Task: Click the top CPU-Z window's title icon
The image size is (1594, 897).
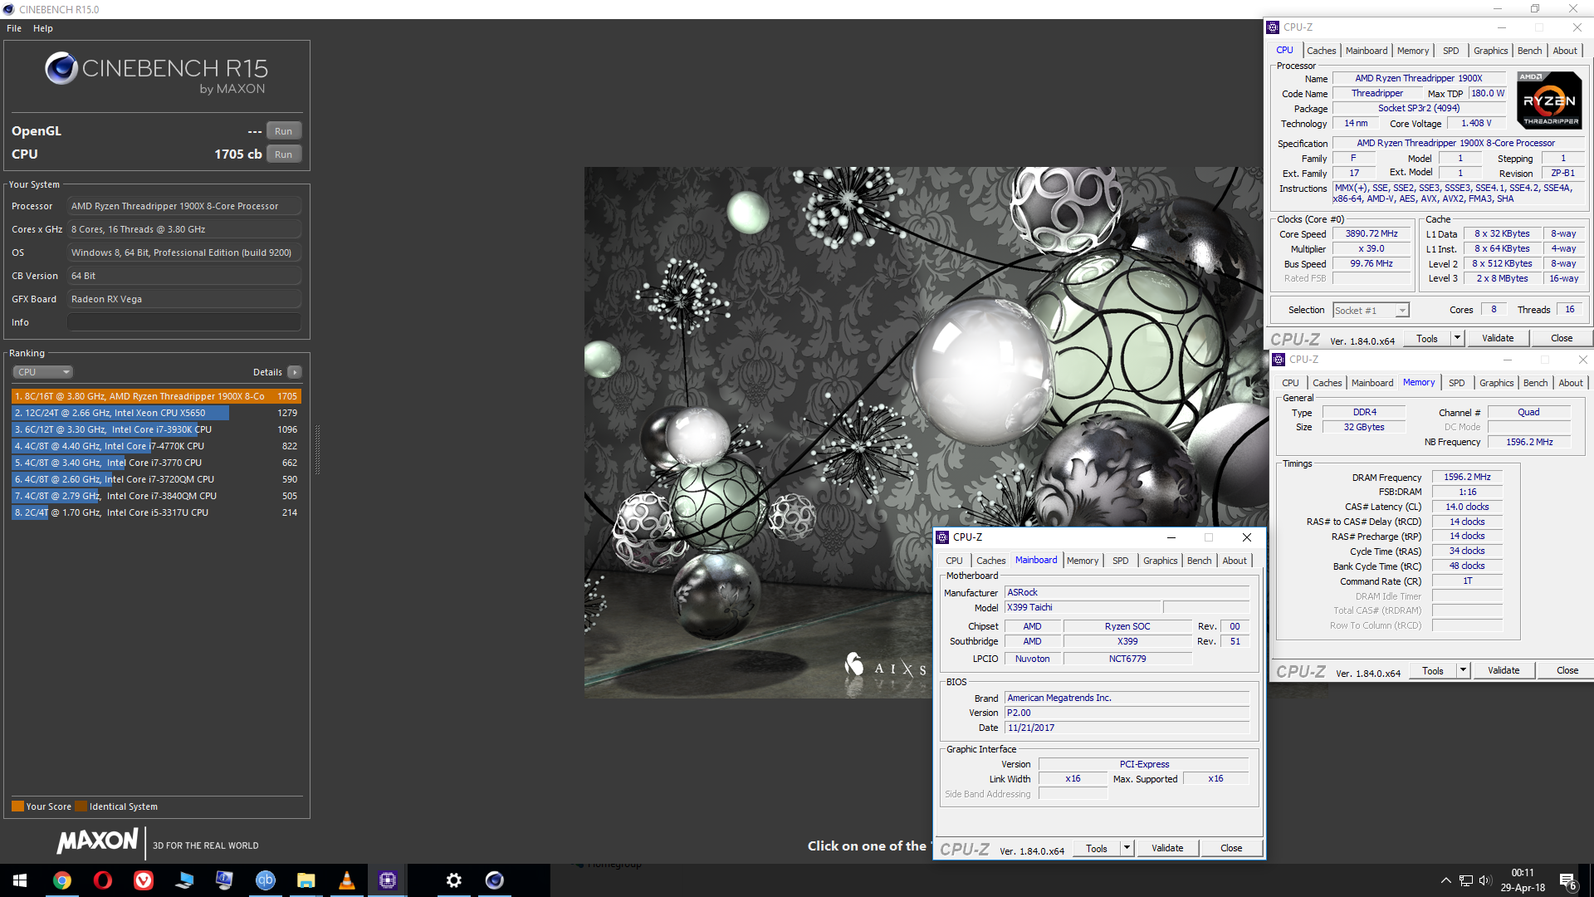Action: tap(1273, 27)
